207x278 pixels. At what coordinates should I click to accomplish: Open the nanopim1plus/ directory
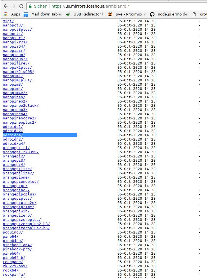(x=17, y=80)
